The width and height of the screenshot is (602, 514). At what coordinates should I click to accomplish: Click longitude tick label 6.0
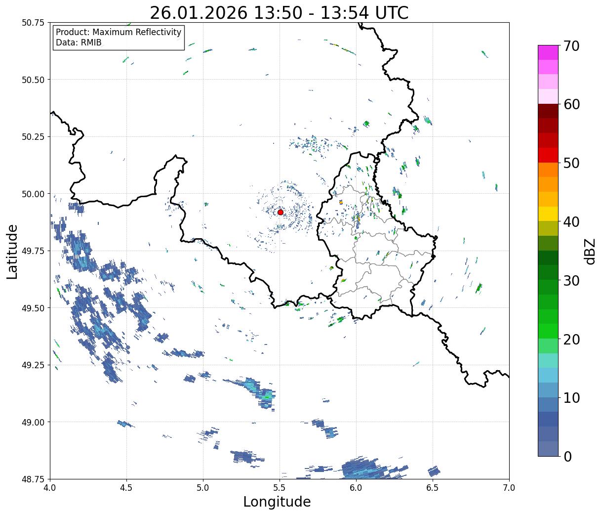(356, 488)
